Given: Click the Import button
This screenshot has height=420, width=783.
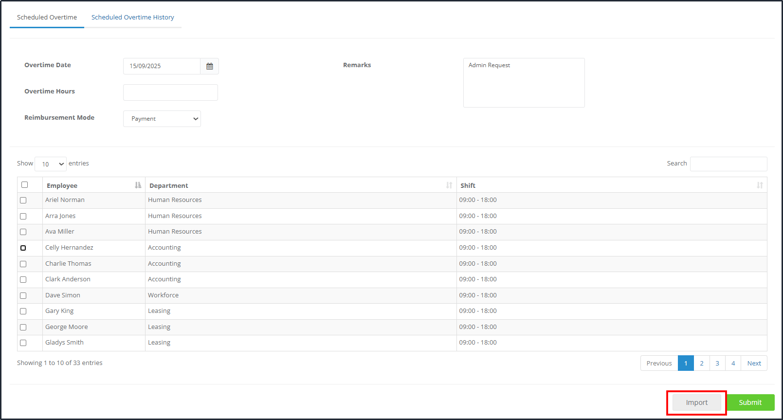Looking at the screenshot, I should (696, 402).
